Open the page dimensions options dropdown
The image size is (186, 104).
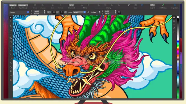(x=49, y=12)
